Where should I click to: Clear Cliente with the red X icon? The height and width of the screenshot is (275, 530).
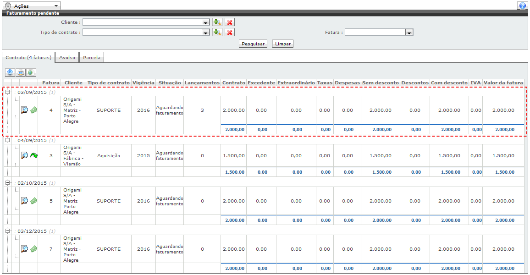click(230, 22)
